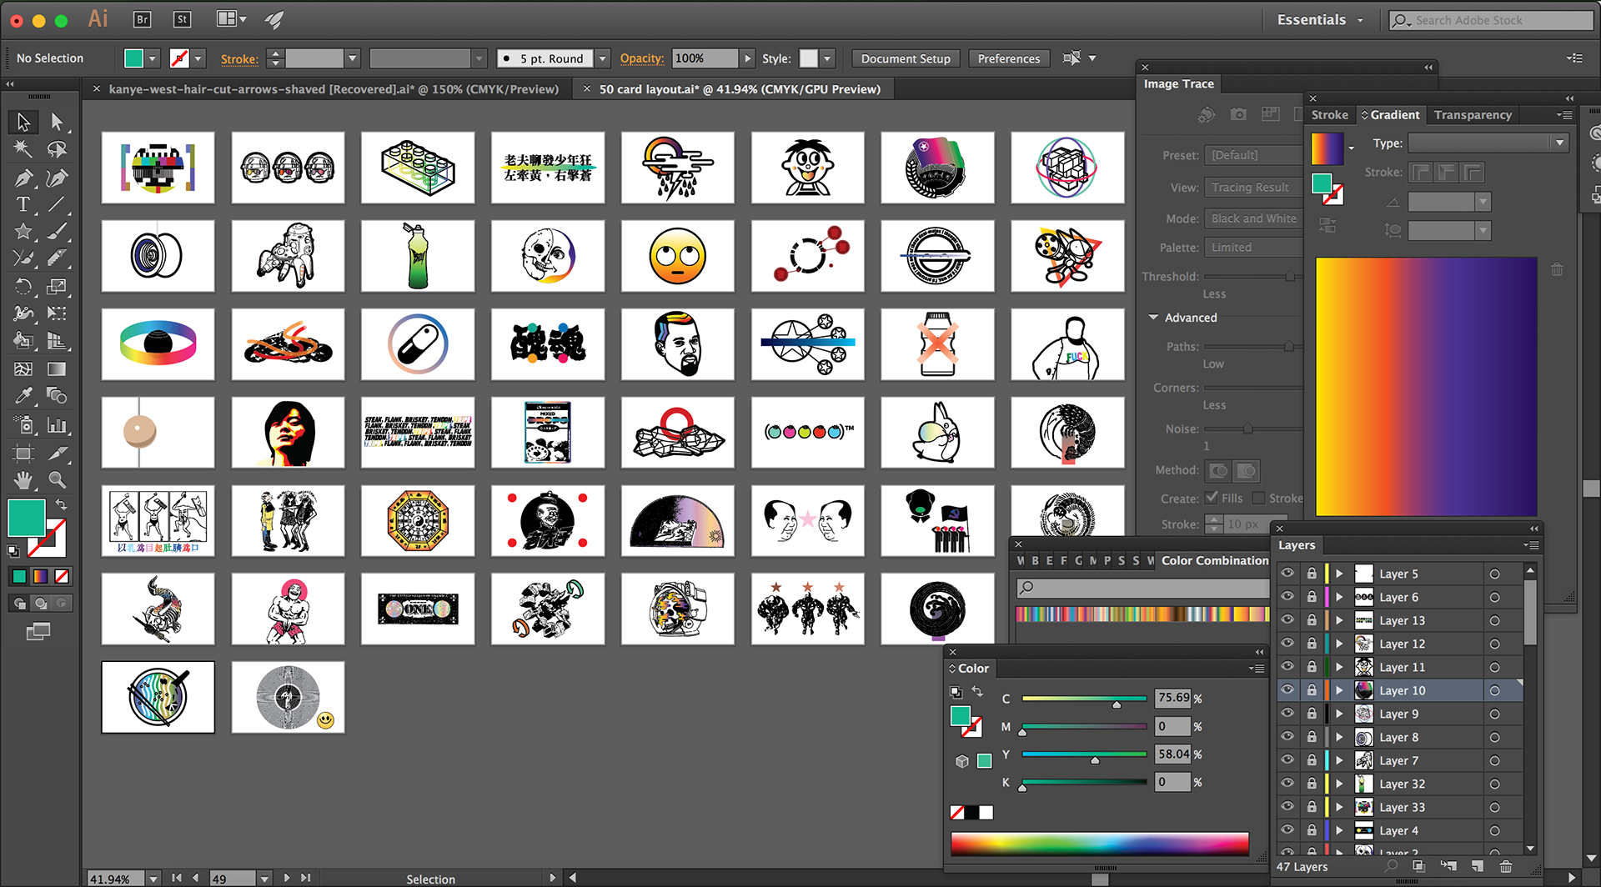Go to next artboard arrow

click(x=287, y=878)
